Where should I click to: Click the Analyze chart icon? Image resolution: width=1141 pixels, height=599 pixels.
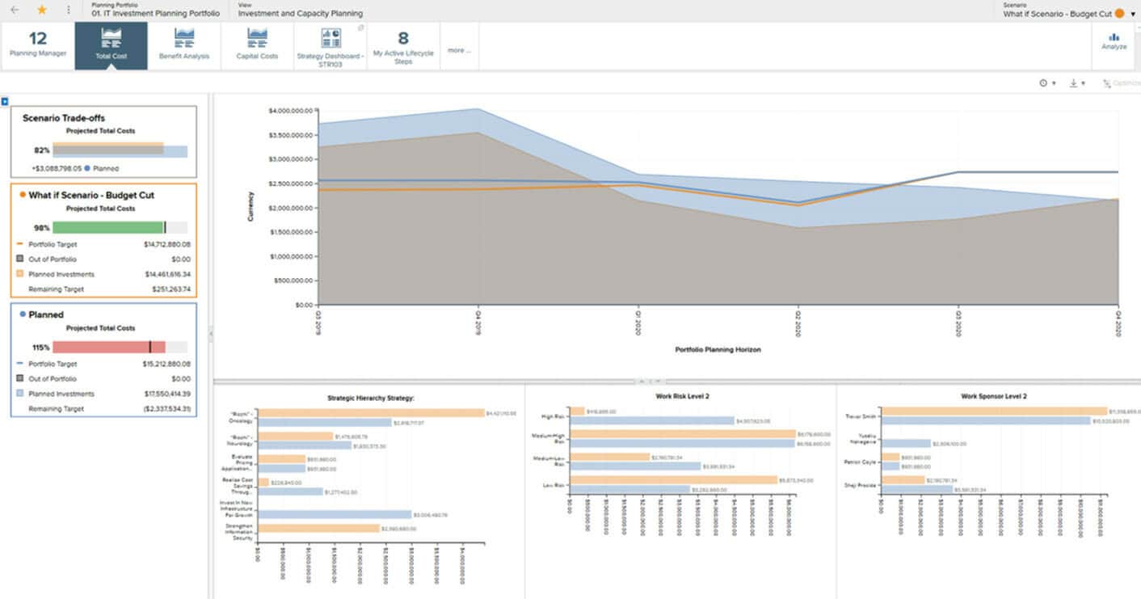pos(1114,41)
